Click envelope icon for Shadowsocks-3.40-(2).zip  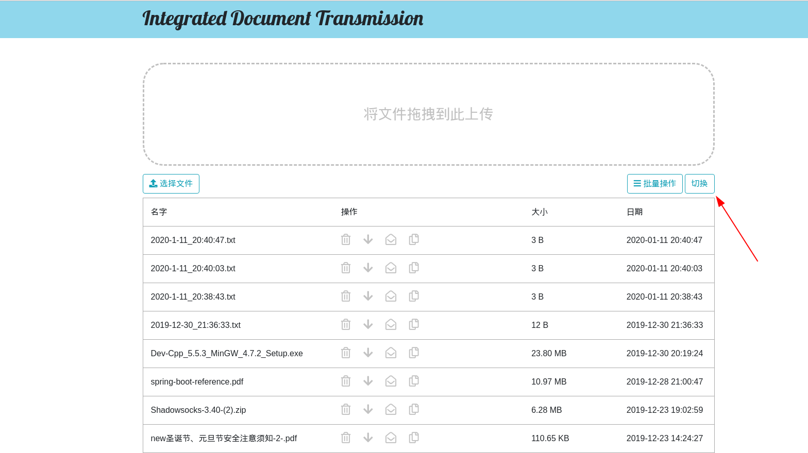click(391, 410)
